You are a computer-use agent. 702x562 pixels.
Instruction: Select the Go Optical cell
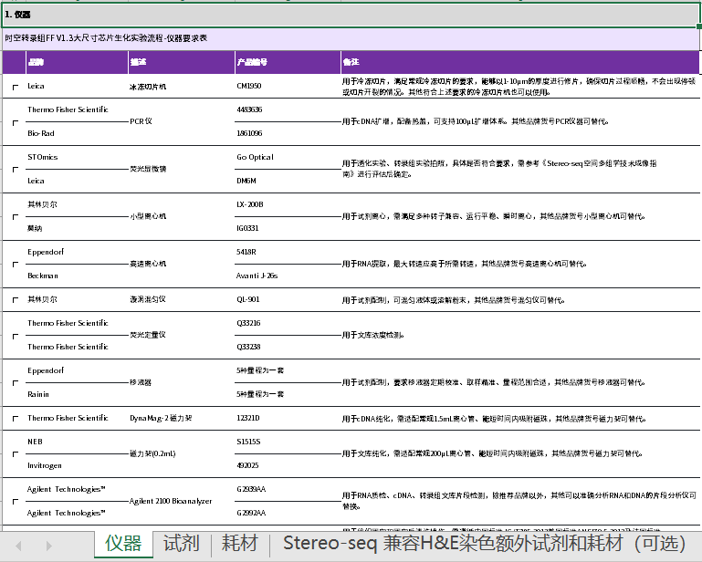click(288, 157)
